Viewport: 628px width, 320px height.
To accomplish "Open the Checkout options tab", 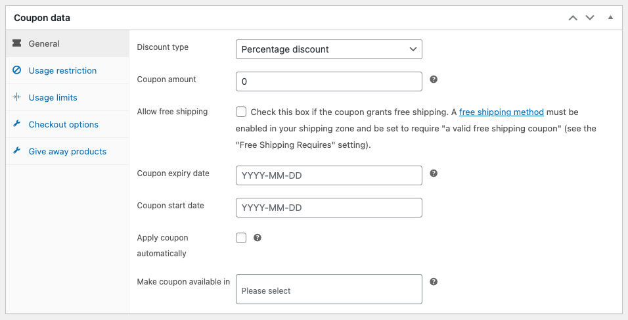I will click(x=67, y=124).
